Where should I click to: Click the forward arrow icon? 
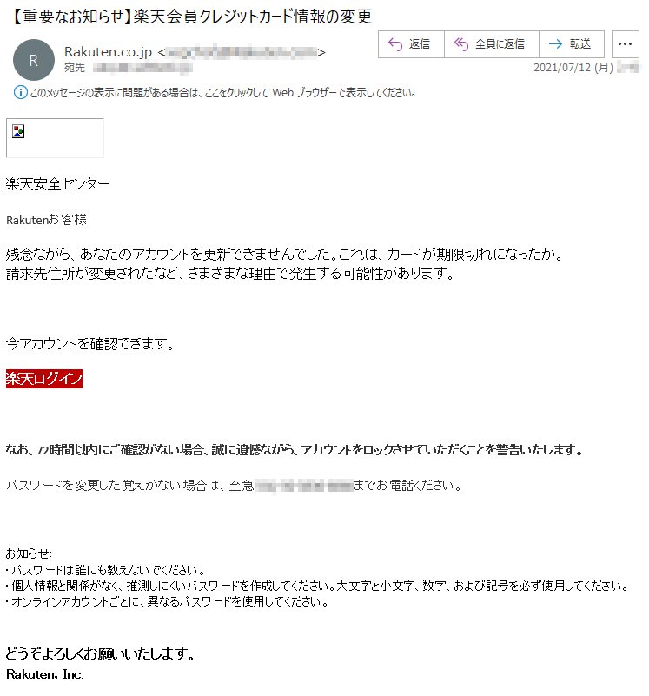555,44
